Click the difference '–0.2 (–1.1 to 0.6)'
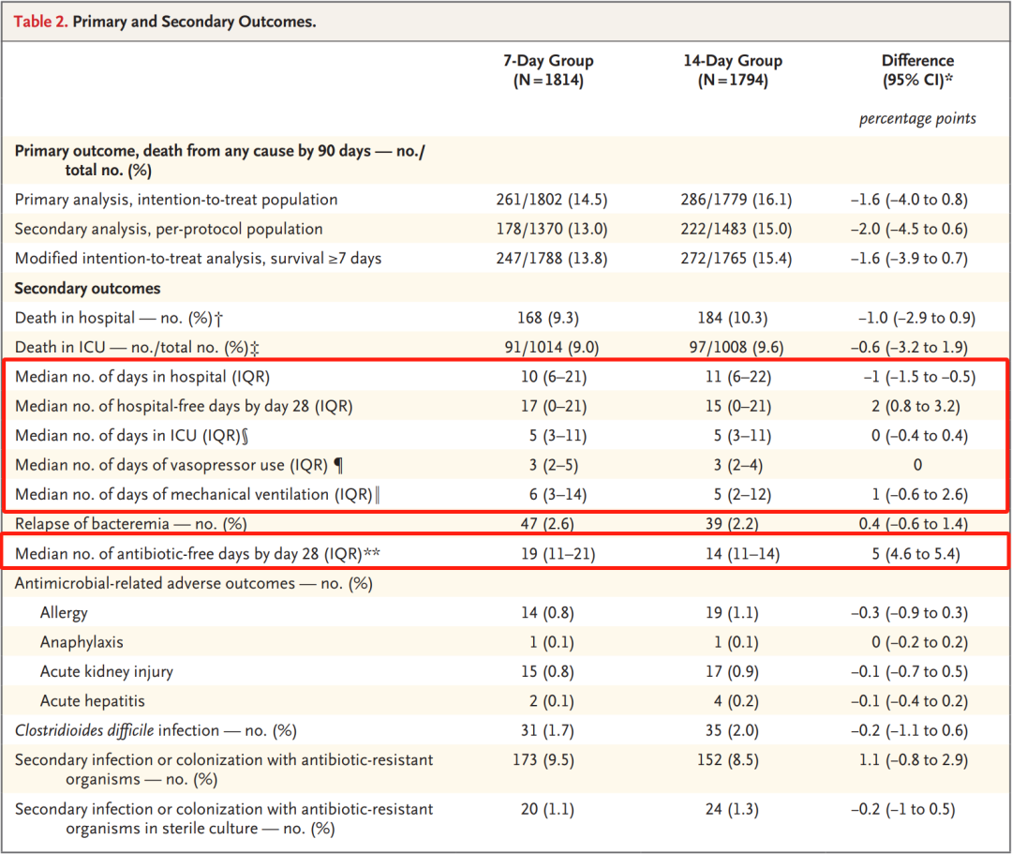Viewport: 1012px width, 854px height. (x=909, y=730)
